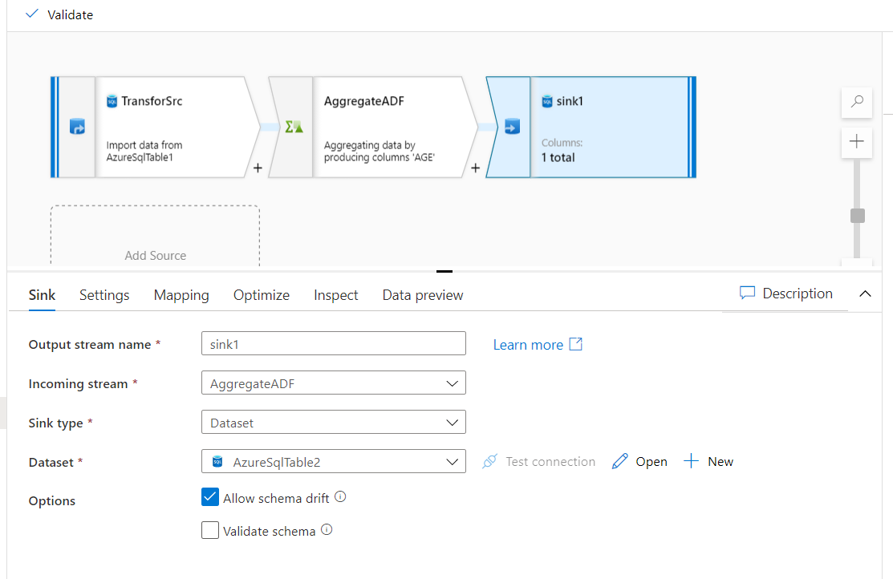Click the Allow schema drift info icon
This screenshot has width=893, height=579.
click(x=340, y=496)
